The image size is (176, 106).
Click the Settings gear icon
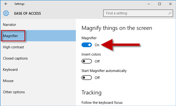6,13
